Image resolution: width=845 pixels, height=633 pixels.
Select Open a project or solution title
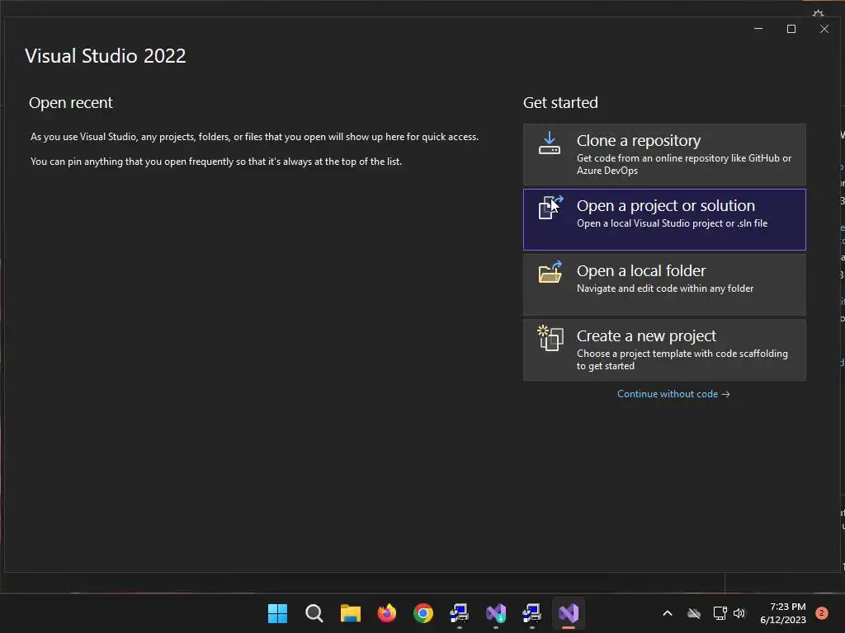click(666, 205)
